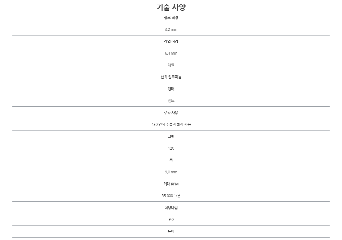Click the 430 연삭 주축과 함께 사용 text
The height and width of the screenshot is (240, 342).
point(171,124)
